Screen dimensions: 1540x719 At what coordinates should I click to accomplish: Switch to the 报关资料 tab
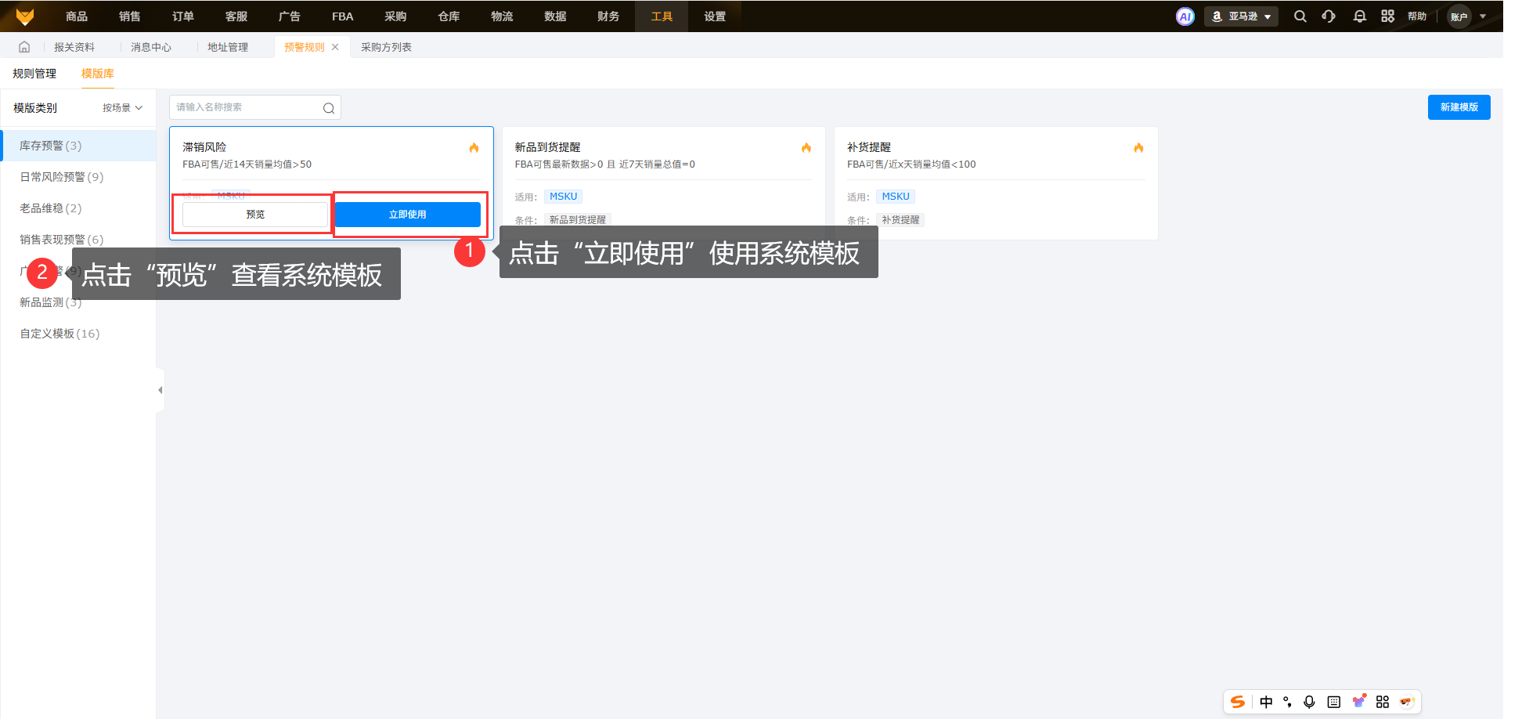pos(74,47)
